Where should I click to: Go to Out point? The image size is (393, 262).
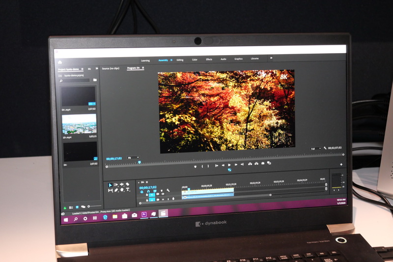242,165
